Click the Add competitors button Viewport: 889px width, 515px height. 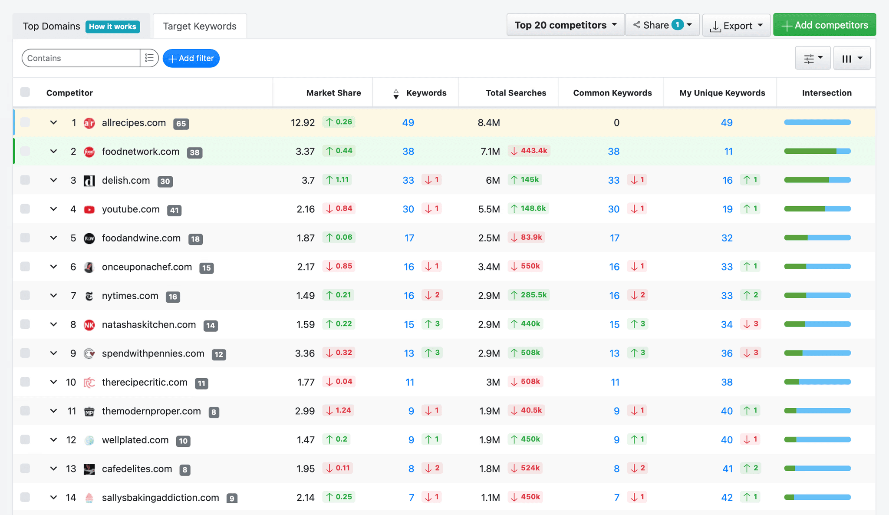[x=824, y=25]
